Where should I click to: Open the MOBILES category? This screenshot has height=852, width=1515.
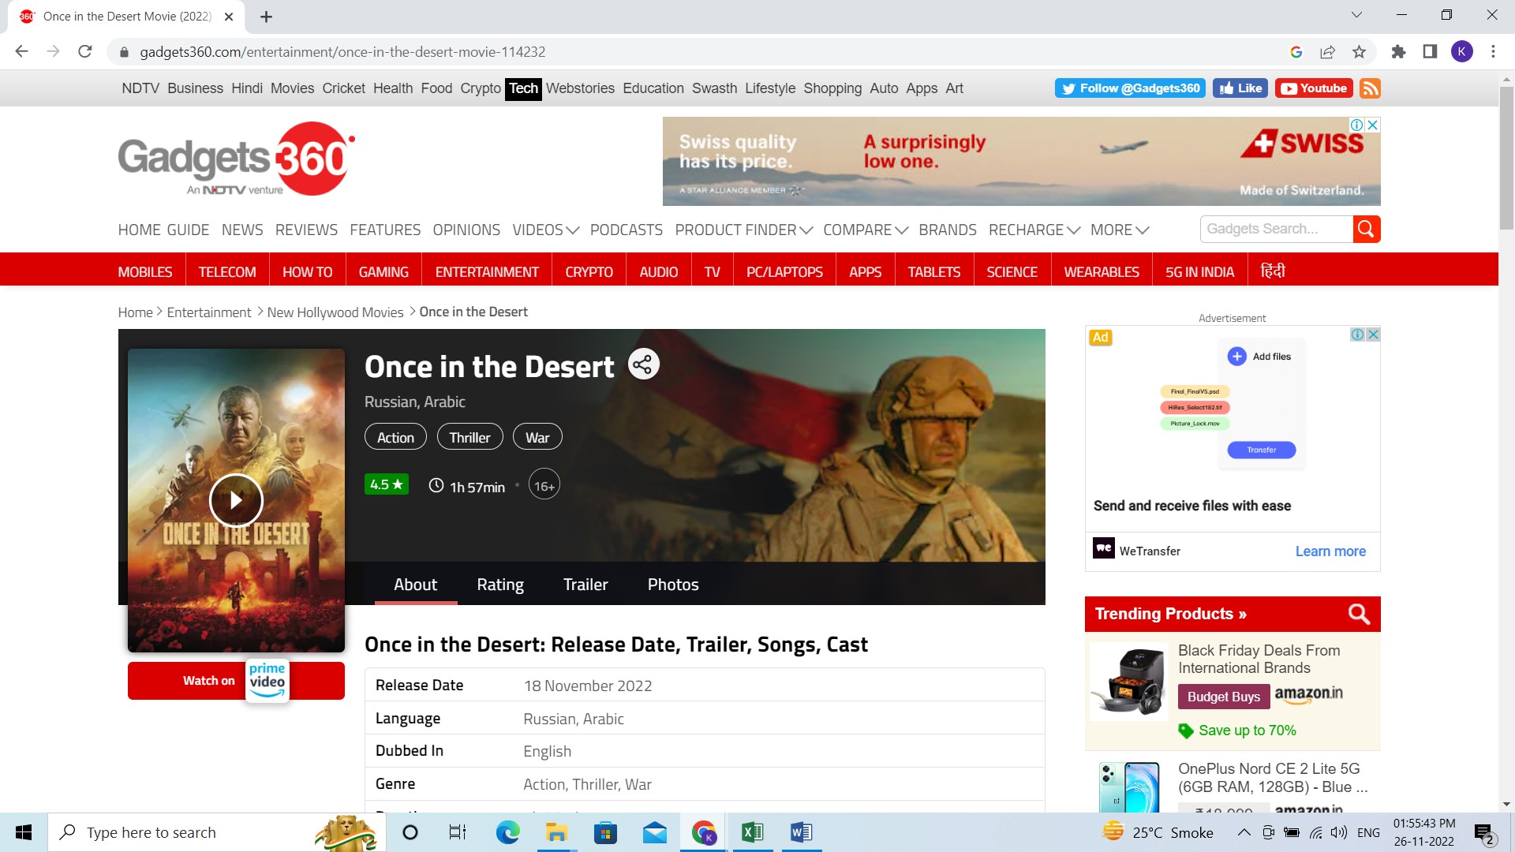click(145, 271)
